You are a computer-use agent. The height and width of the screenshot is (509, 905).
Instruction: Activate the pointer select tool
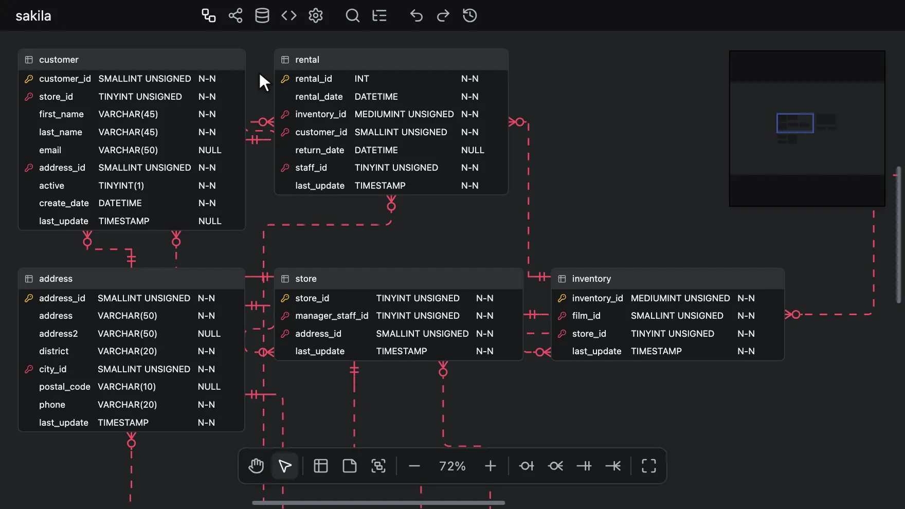(x=285, y=466)
